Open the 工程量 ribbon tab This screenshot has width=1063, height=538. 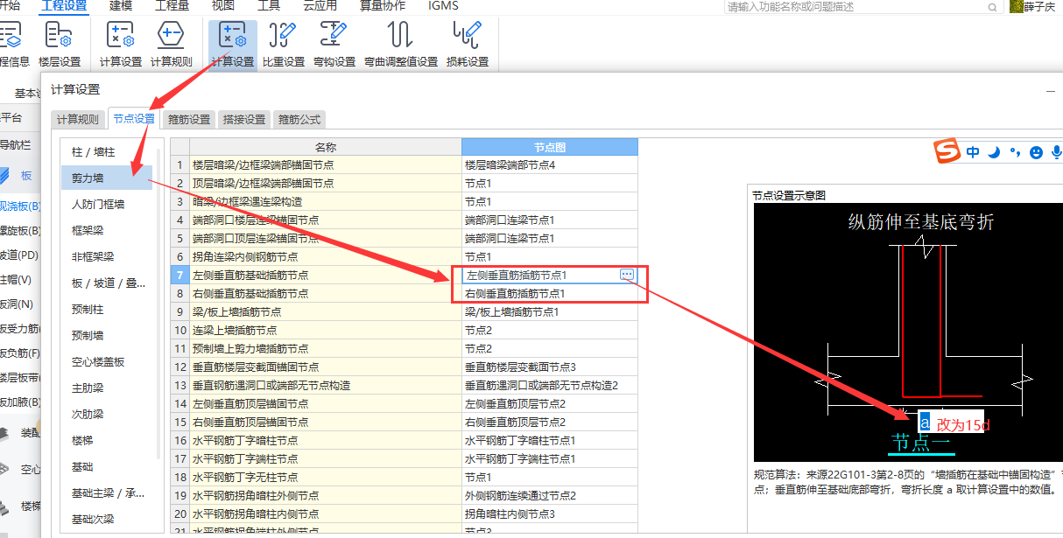(172, 6)
